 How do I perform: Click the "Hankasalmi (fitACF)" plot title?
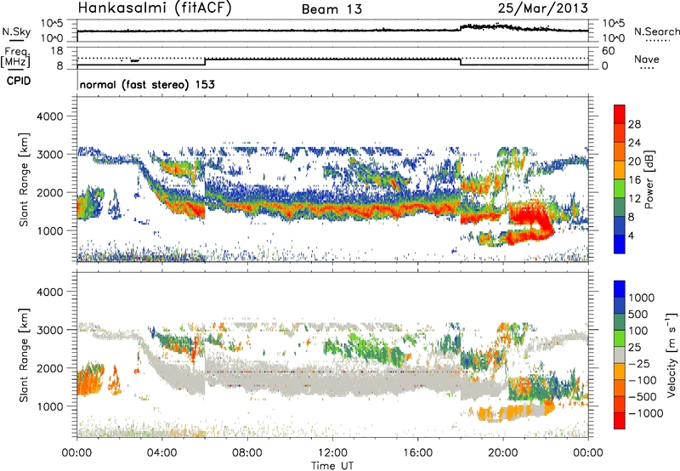pyautogui.click(x=155, y=9)
